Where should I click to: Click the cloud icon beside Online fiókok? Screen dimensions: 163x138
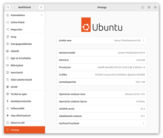(7, 22)
